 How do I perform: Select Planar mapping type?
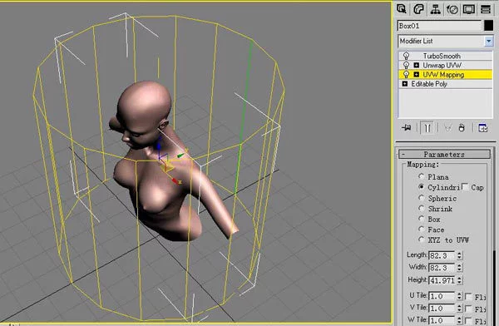[x=421, y=176]
